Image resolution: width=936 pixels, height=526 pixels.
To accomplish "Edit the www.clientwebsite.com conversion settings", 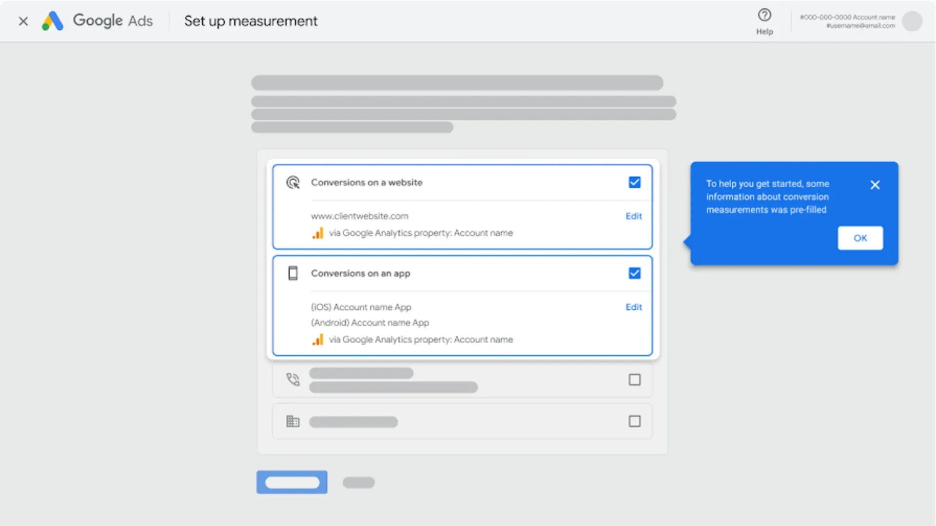I will [633, 216].
